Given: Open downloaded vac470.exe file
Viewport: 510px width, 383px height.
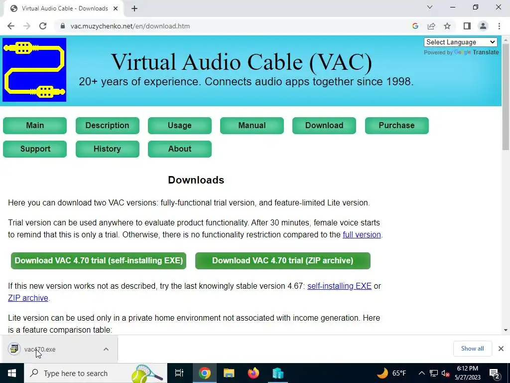Looking at the screenshot, I should point(40,349).
